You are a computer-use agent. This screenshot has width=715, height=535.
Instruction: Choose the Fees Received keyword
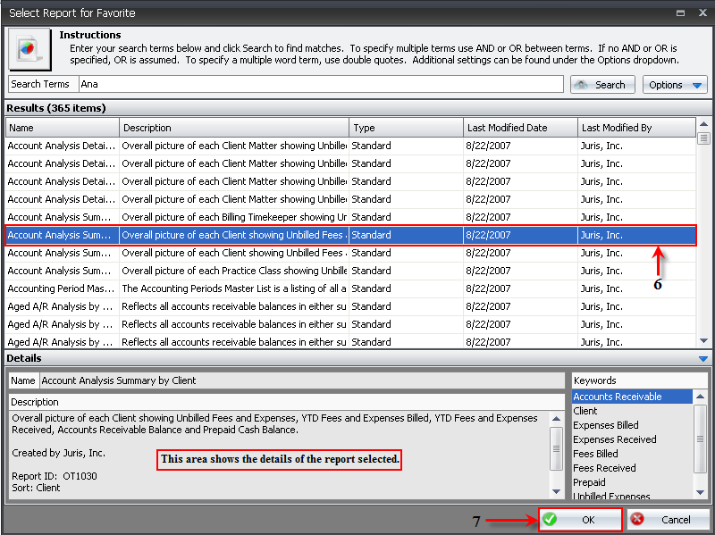point(631,468)
